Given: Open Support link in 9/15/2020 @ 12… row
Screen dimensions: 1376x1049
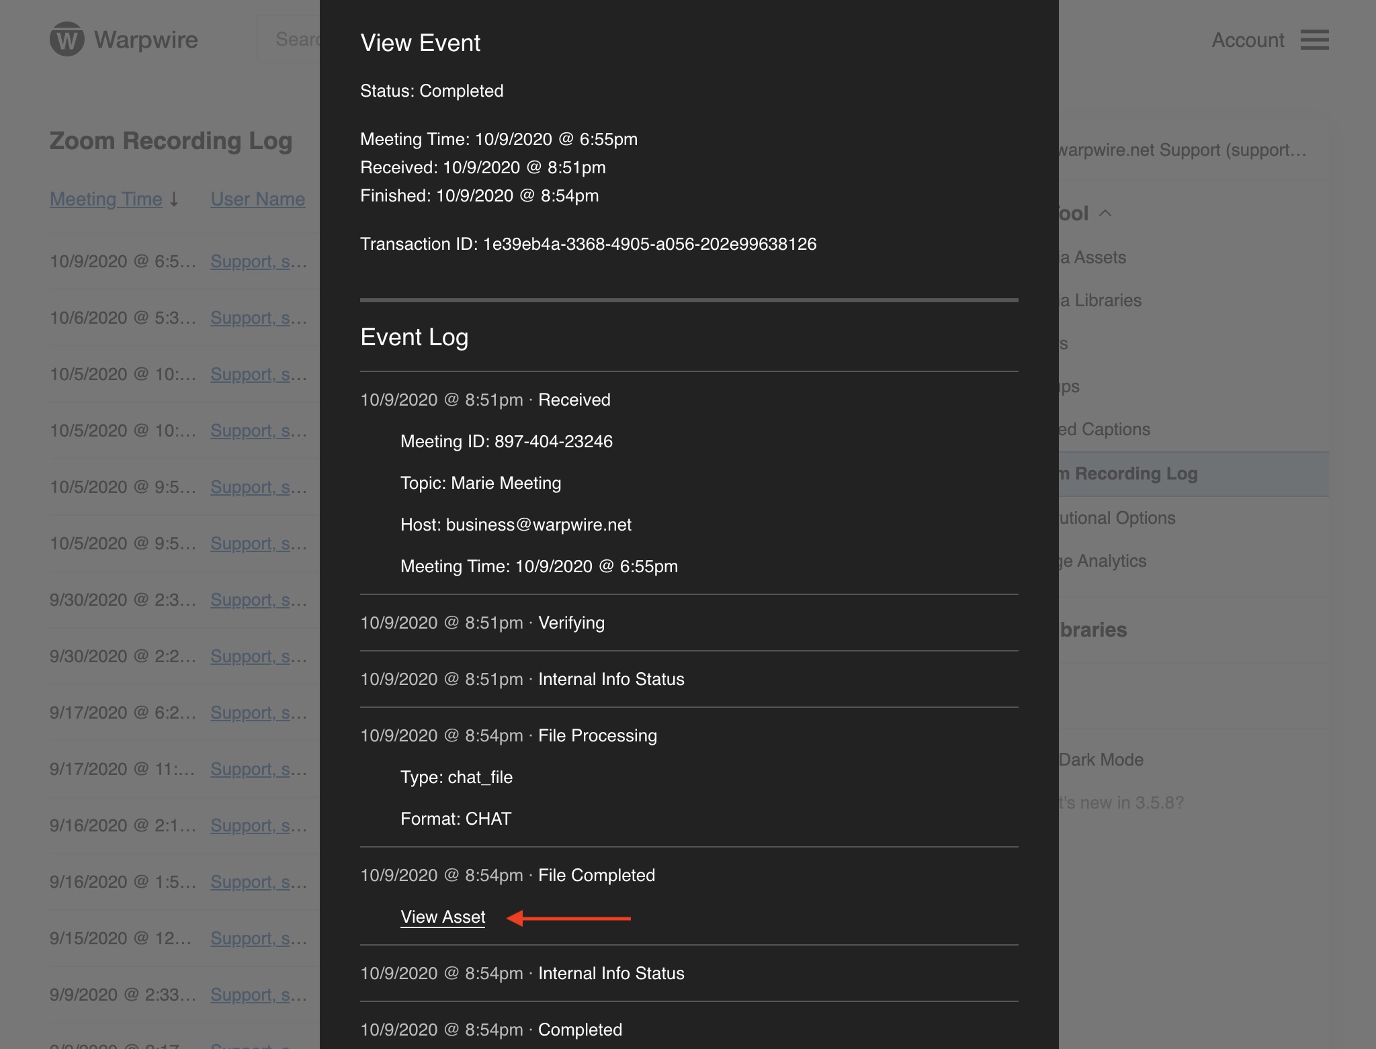Looking at the screenshot, I should click(x=259, y=938).
